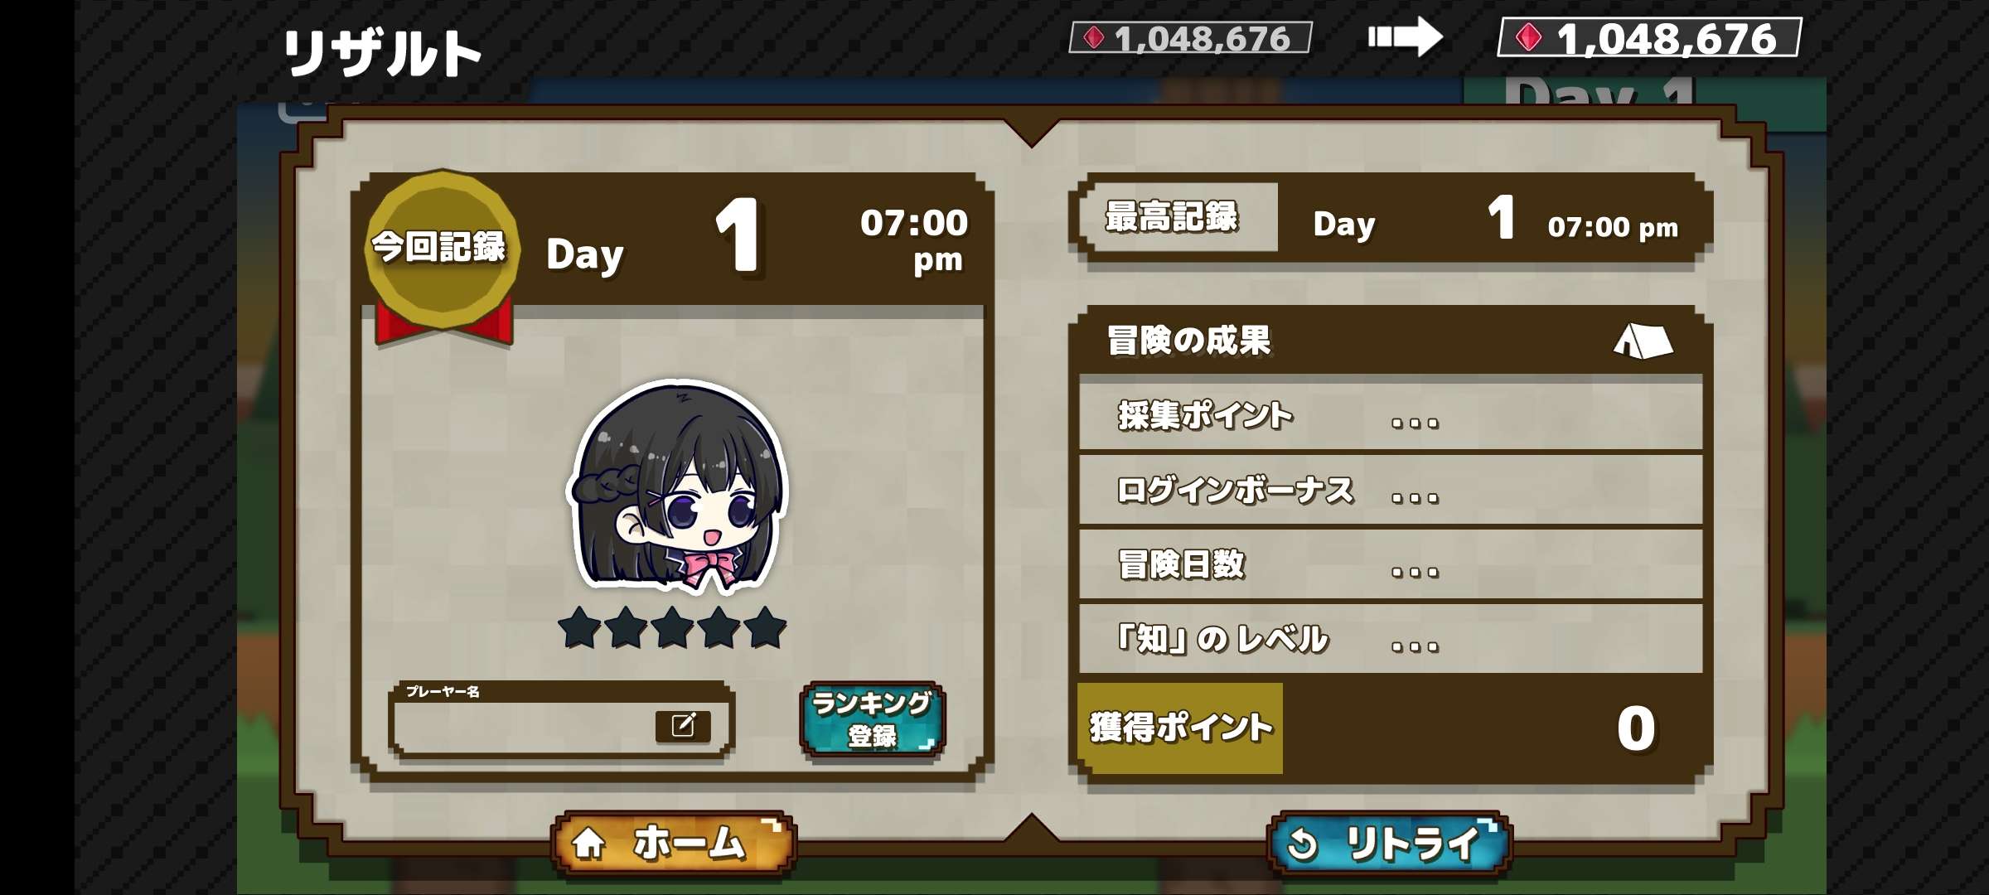Click the white arrow between gem counters
Viewport: 1989px width, 895px height.
(1405, 37)
